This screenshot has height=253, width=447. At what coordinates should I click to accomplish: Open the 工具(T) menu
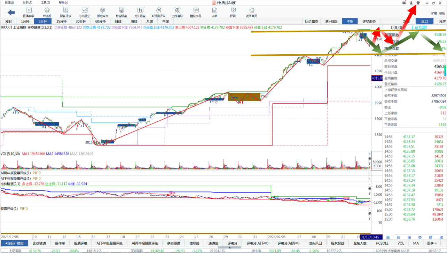[45, 2]
